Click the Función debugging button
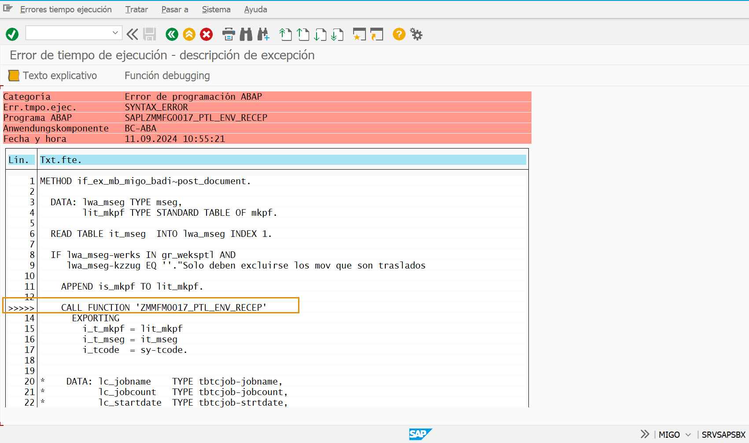The height and width of the screenshot is (443, 749). click(x=167, y=76)
